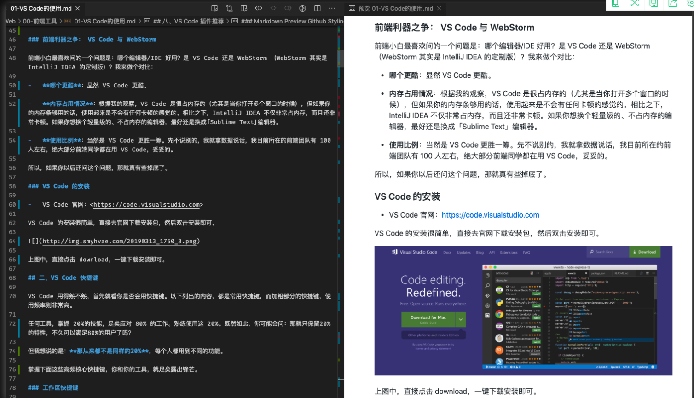
Task: Follow the code.visualstudio.com link in editor line 60
Action: pyautogui.click(x=147, y=205)
